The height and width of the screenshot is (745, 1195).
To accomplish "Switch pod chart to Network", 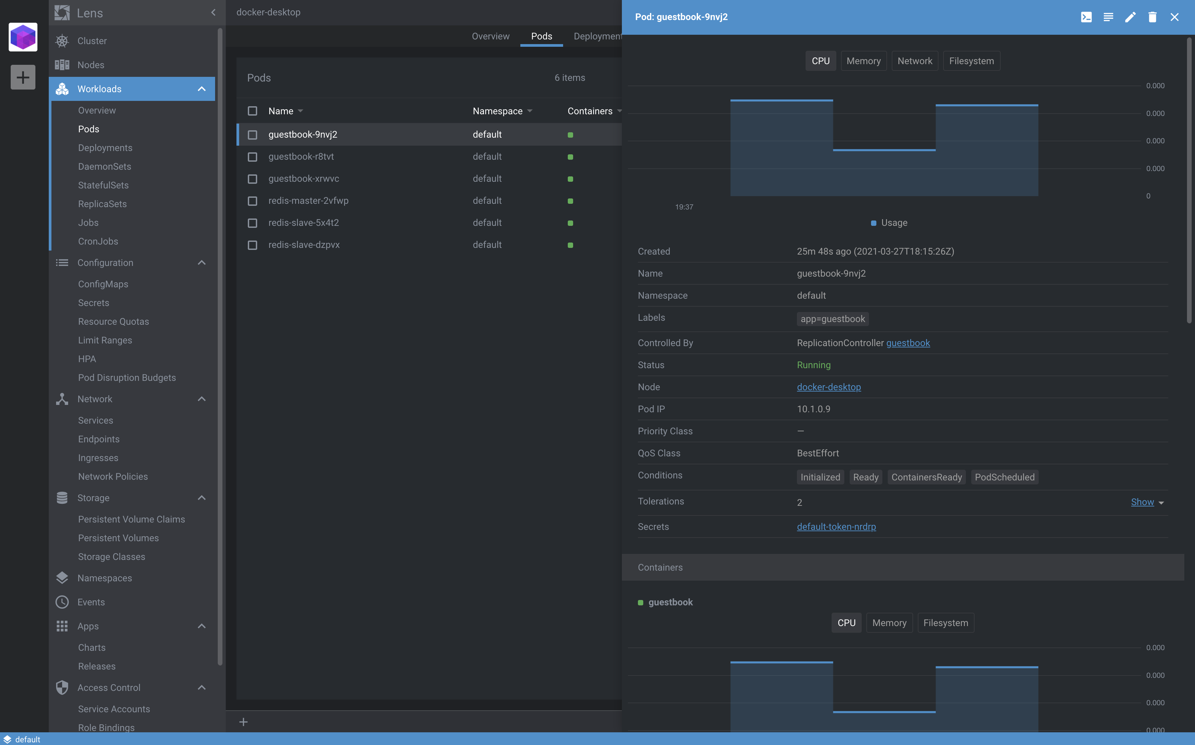I will point(915,61).
